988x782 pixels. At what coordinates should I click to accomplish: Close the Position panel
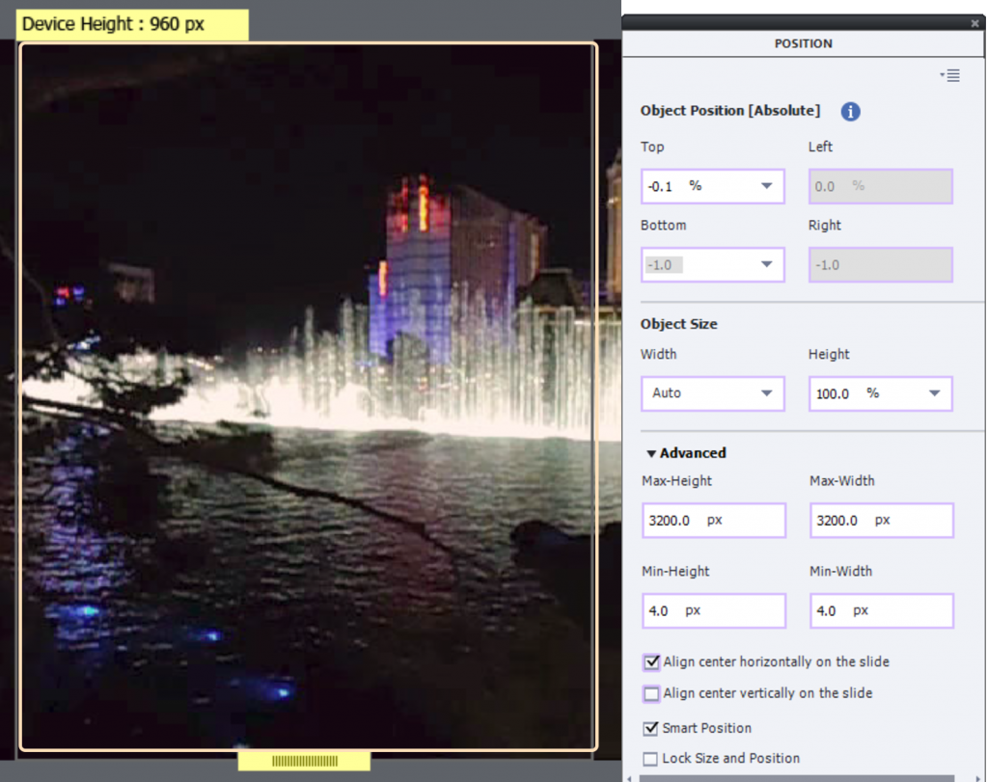coord(974,23)
